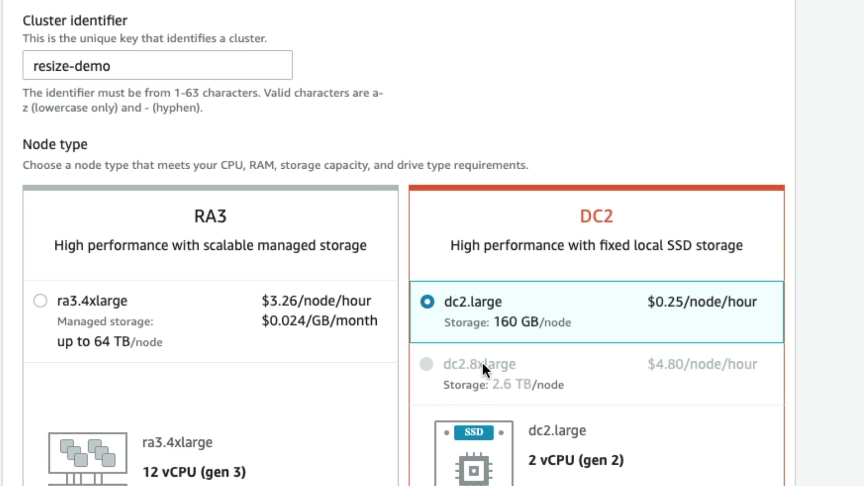This screenshot has height=486, width=864.
Task: Click the $3.26/node/hour price text
Action: [316, 301]
